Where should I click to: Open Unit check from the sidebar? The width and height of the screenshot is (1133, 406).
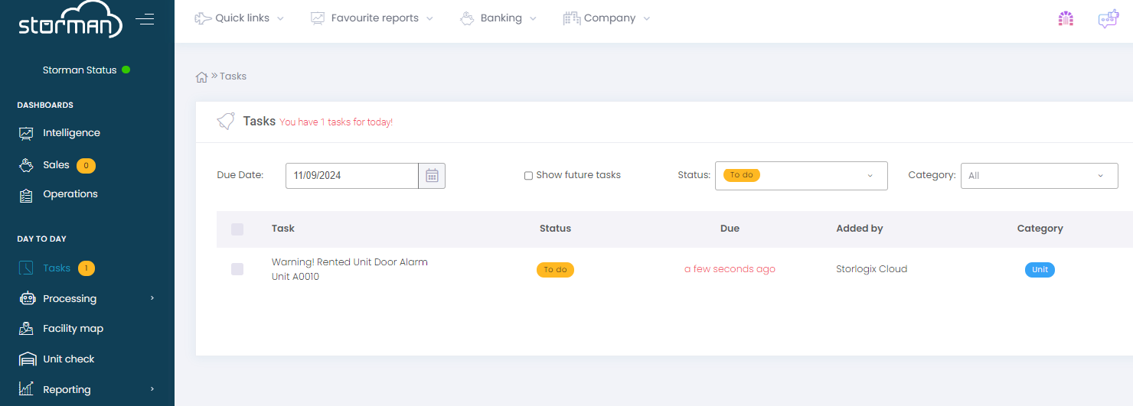tap(69, 359)
